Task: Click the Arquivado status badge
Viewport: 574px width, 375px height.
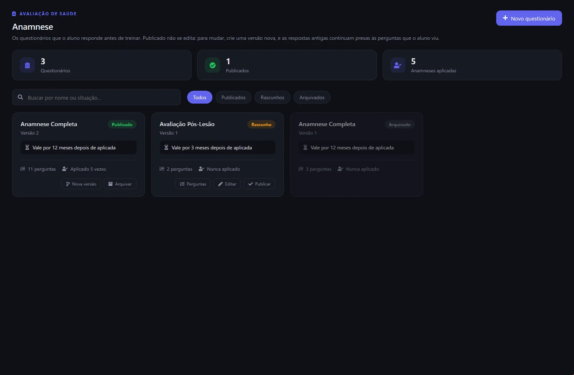Action: pos(400,124)
